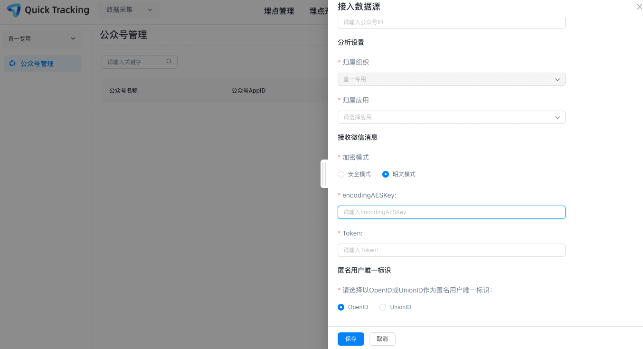Focus the 公众号ID input field
Screen dimensions: 643x349
coord(452,22)
